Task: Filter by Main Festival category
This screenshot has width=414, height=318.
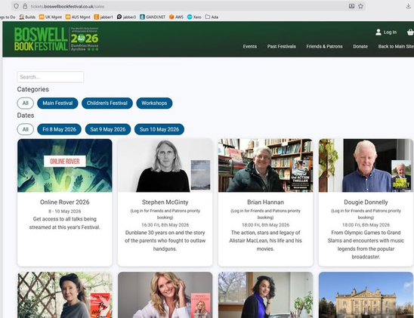Action: tap(57, 103)
